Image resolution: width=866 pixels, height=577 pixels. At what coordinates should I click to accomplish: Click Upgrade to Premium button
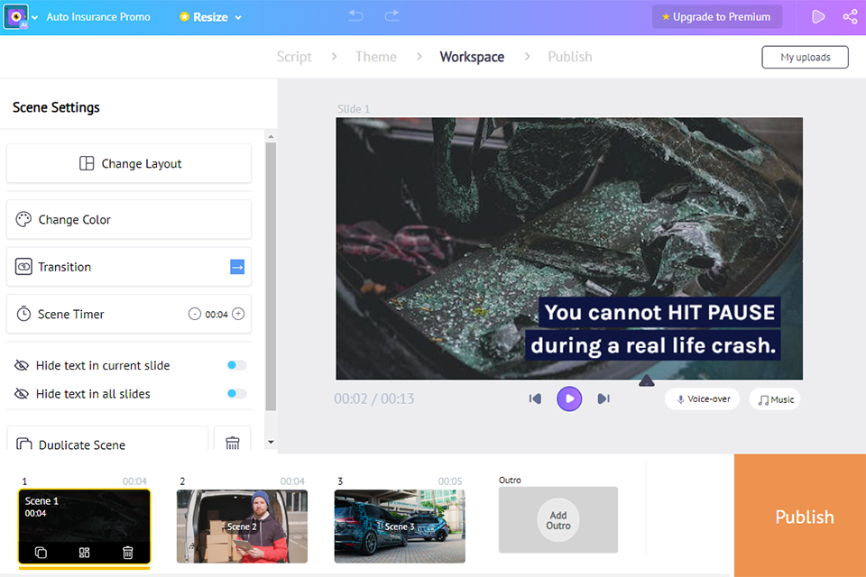click(717, 16)
